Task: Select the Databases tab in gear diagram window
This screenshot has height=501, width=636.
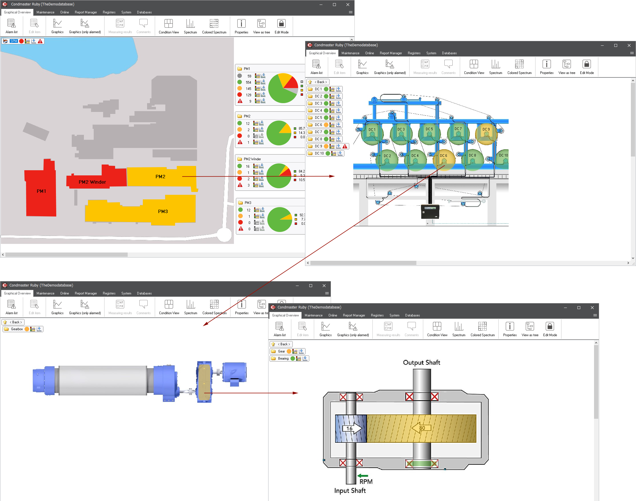Action: click(412, 315)
